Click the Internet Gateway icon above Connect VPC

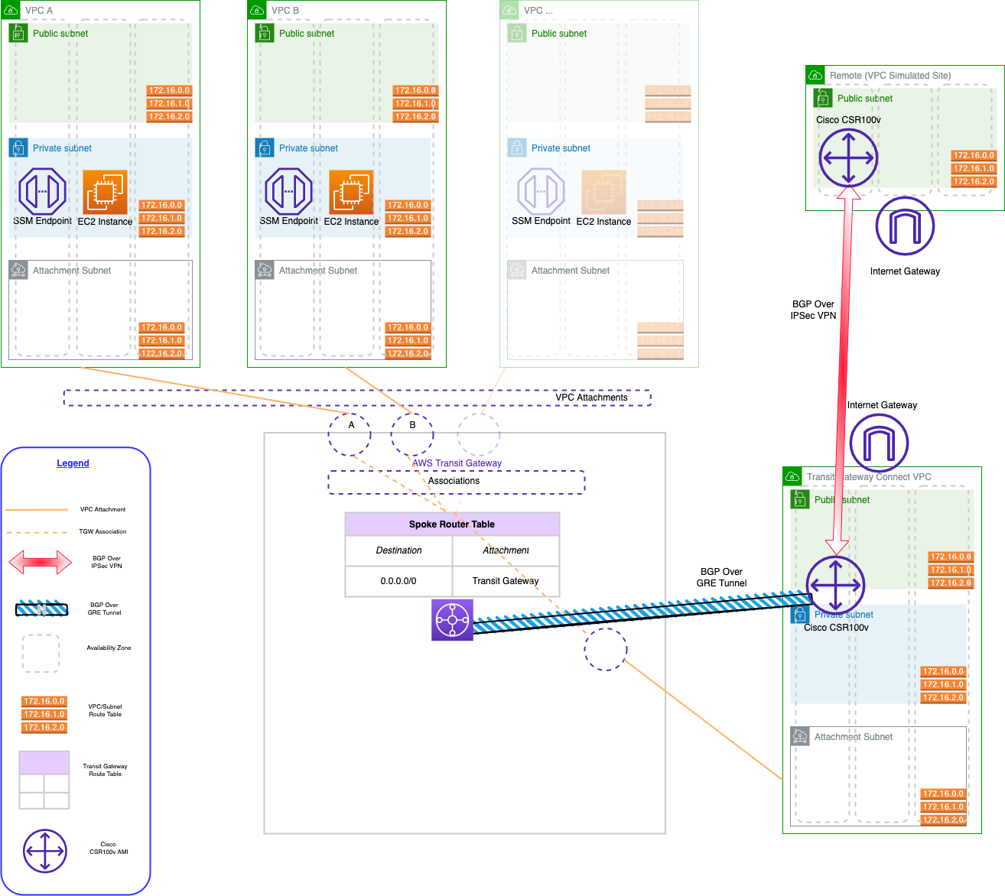click(879, 443)
